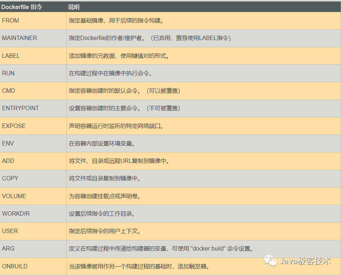Select the MAINTAINER instruction cell
The width and height of the screenshot is (342, 276).
(33, 38)
